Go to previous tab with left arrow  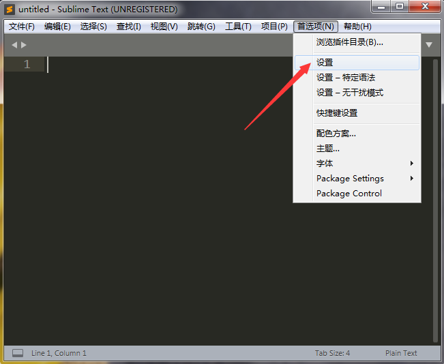14,45
